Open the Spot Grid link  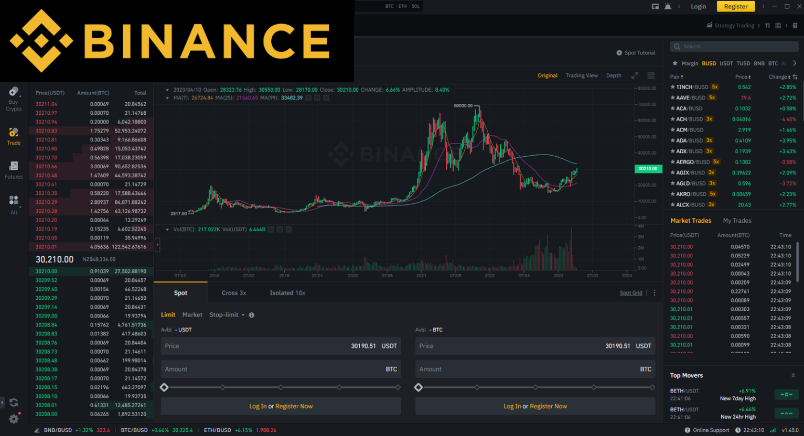(x=631, y=293)
